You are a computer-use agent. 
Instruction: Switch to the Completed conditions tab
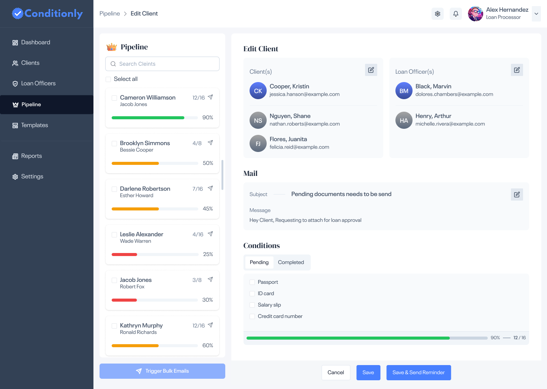coord(291,262)
